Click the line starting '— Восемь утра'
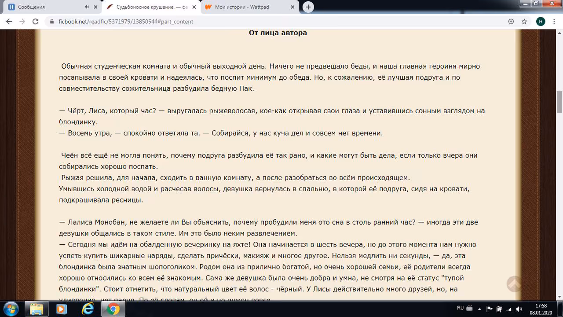This screenshot has height=317, width=563. point(221,133)
